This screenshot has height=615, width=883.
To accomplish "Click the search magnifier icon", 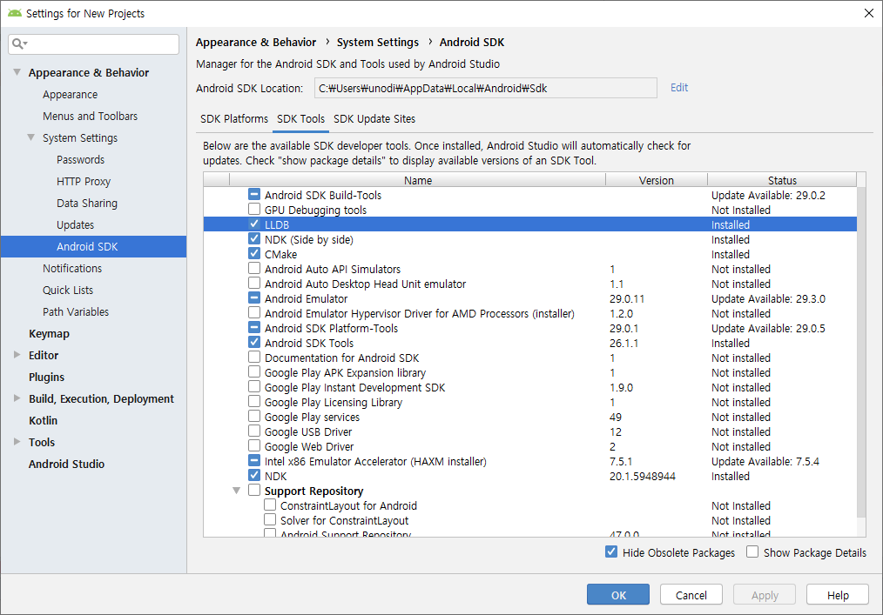I will pyautogui.click(x=18, y=43).
